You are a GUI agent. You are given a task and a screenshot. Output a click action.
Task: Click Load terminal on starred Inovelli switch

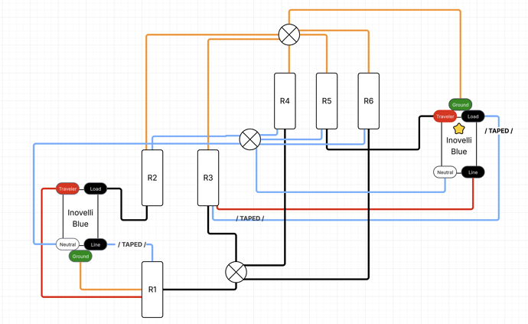tap(473, 116)
